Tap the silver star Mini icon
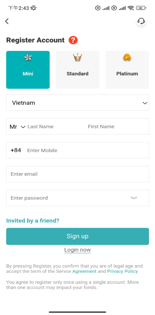The height and width of the screenshot is (315, 155). pos(28,58)
